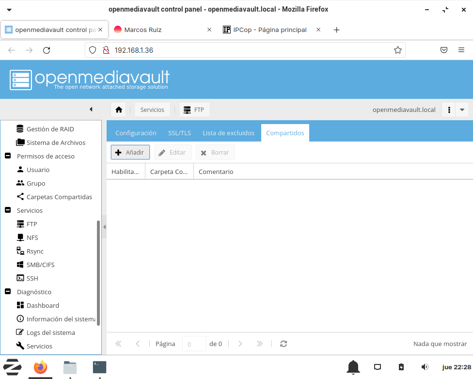Image resolution: width=473 pixels, height=379 pixels.
Task: Open the Dashboard under Diagnóstico
Action: pyautogui.click(x=43, y=305)
